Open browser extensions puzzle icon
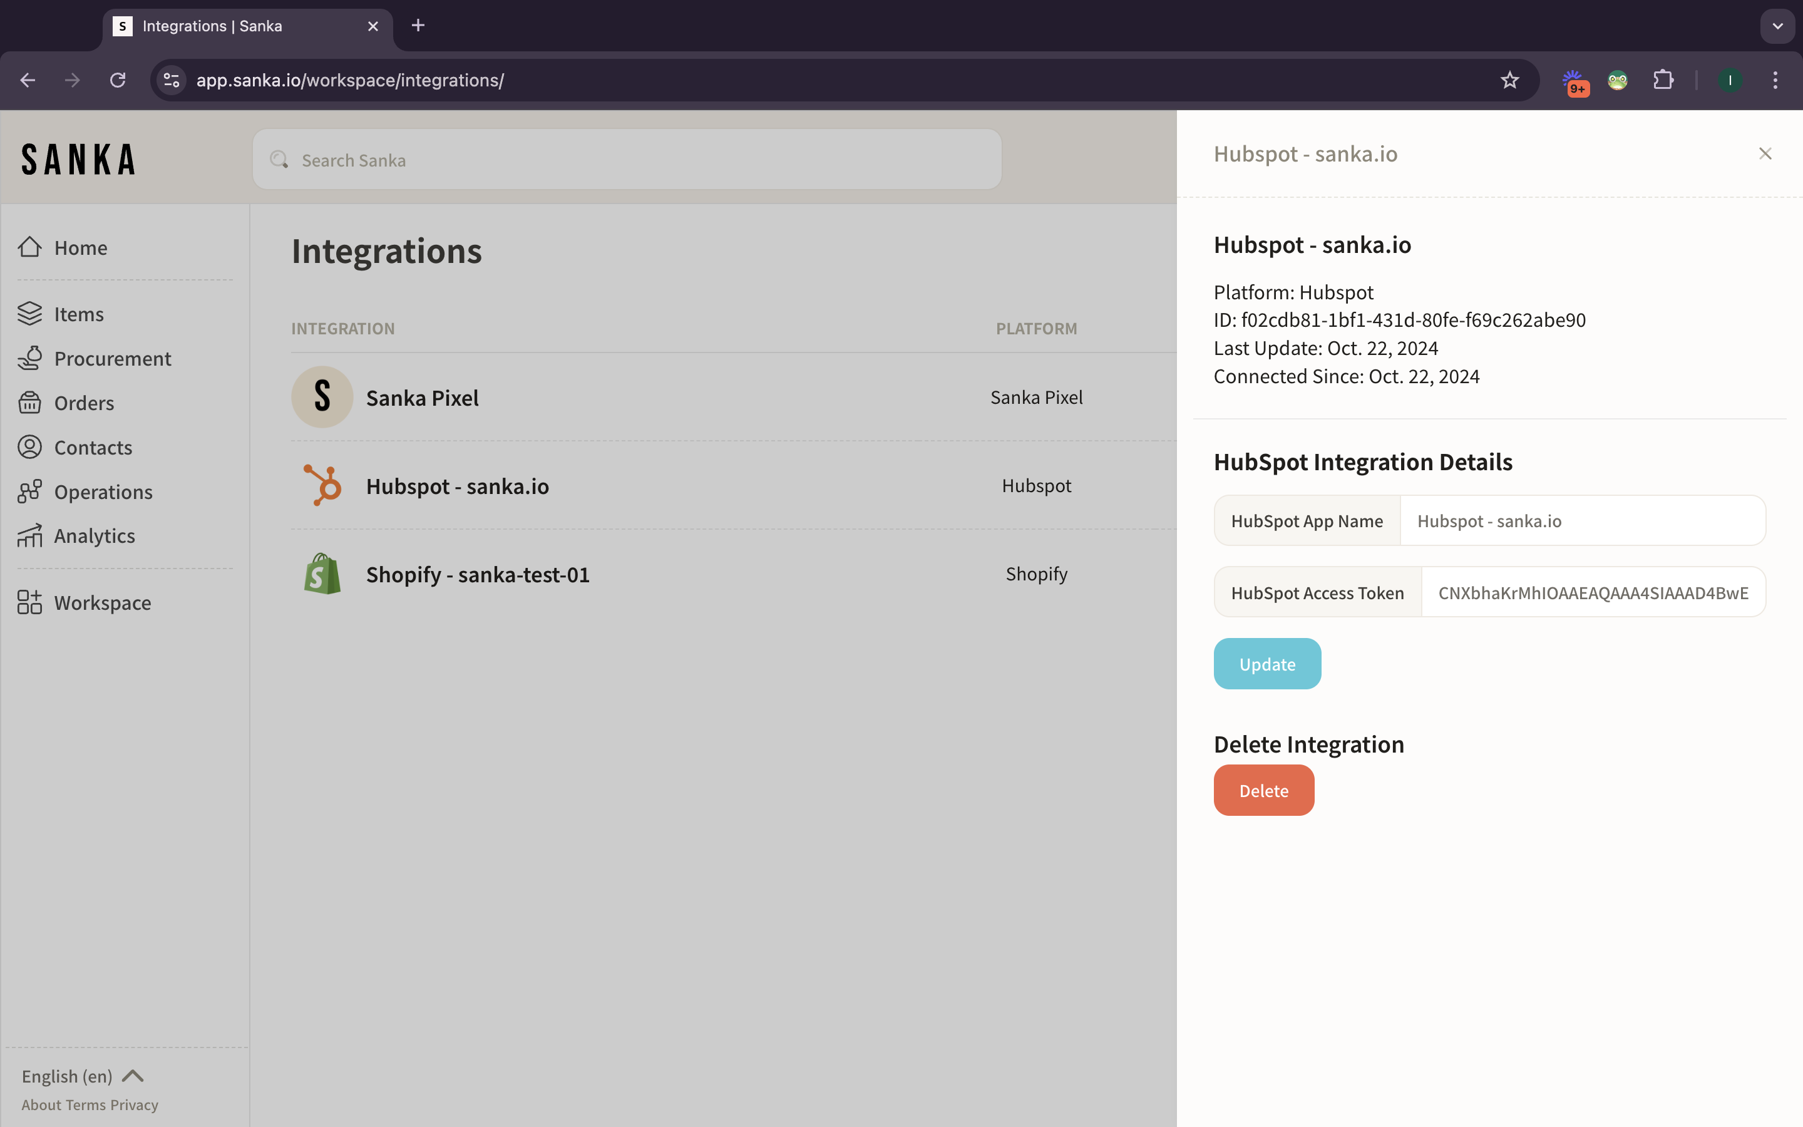 click(1663, 81)
